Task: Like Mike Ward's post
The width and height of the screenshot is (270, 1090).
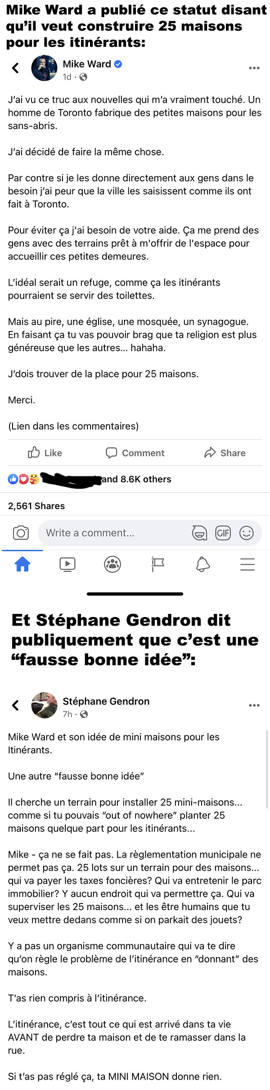Action: tap(45, 453)
